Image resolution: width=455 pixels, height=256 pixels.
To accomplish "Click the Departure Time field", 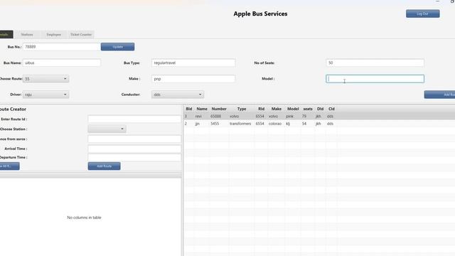I will [134, 157].
